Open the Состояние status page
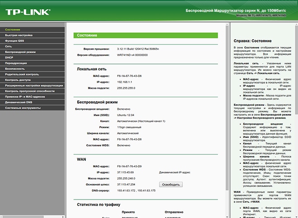The height and width of the screenshot is (218, 298). [x=13, y=30]
